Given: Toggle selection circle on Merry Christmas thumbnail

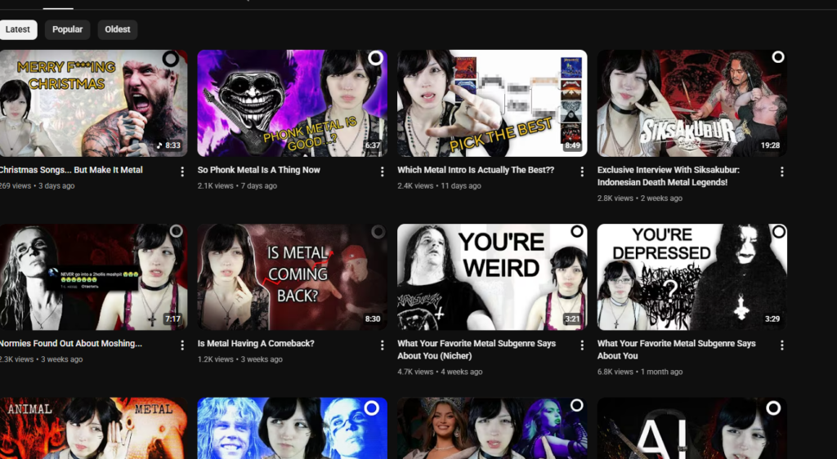Looking at the screenshot, I should pos(170,58).
